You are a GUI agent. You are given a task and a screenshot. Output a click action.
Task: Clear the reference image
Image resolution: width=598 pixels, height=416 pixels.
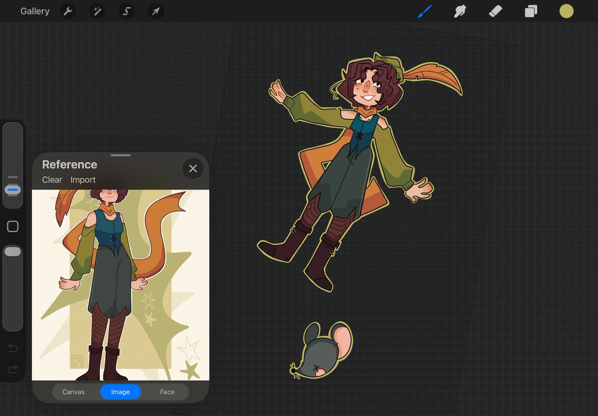tap(52, 180)
